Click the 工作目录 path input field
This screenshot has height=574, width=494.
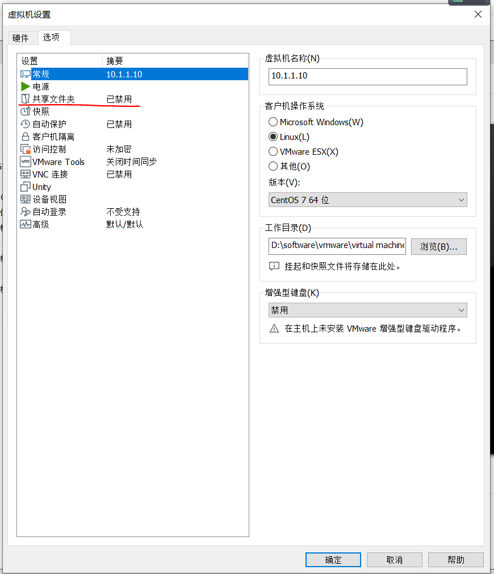tap(337, 246)
